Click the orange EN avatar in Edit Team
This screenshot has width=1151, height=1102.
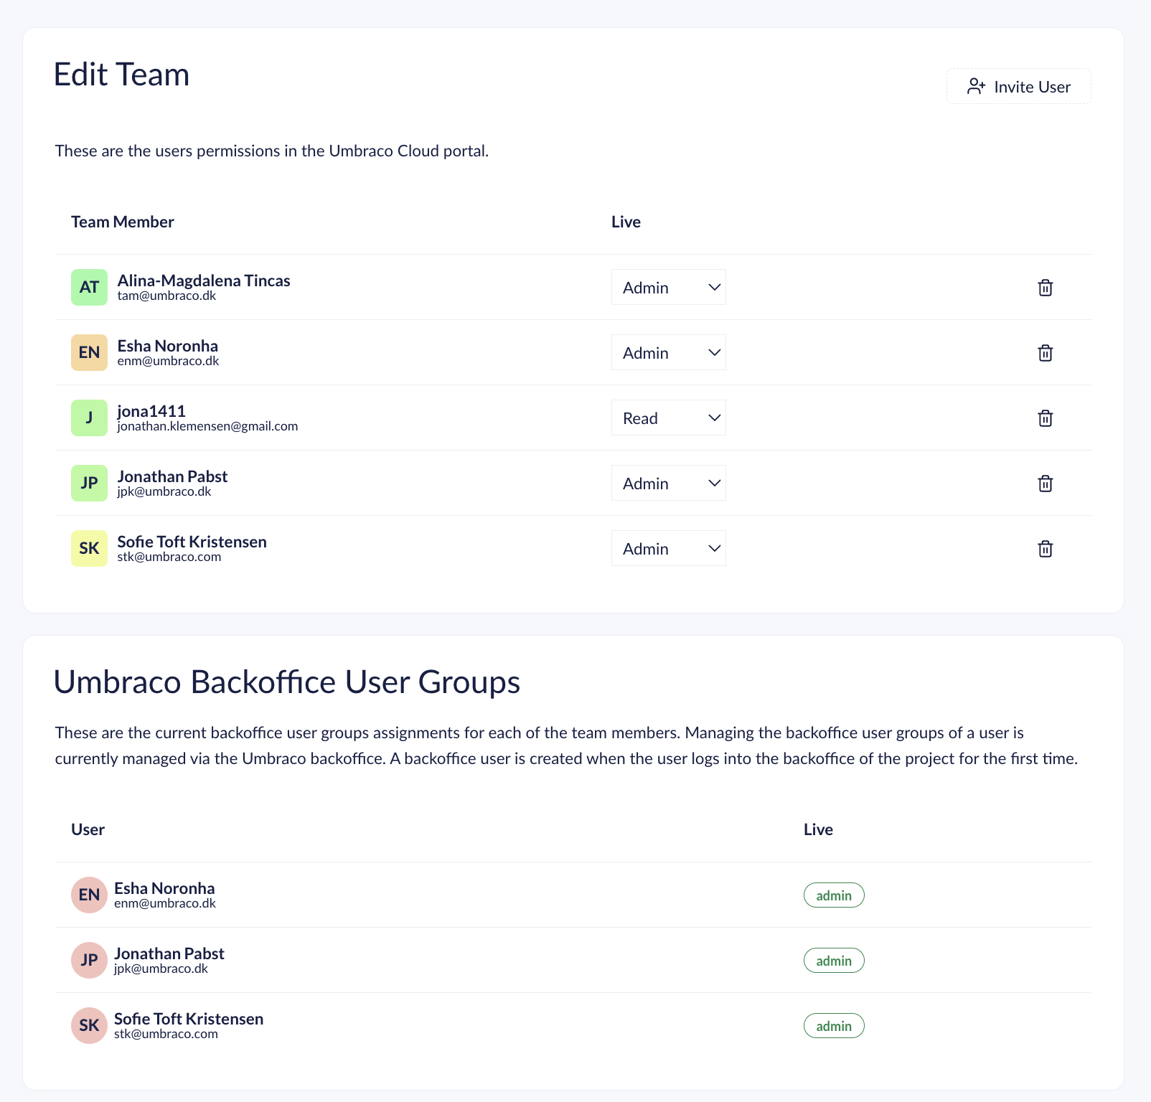click(x=89, y=353)
